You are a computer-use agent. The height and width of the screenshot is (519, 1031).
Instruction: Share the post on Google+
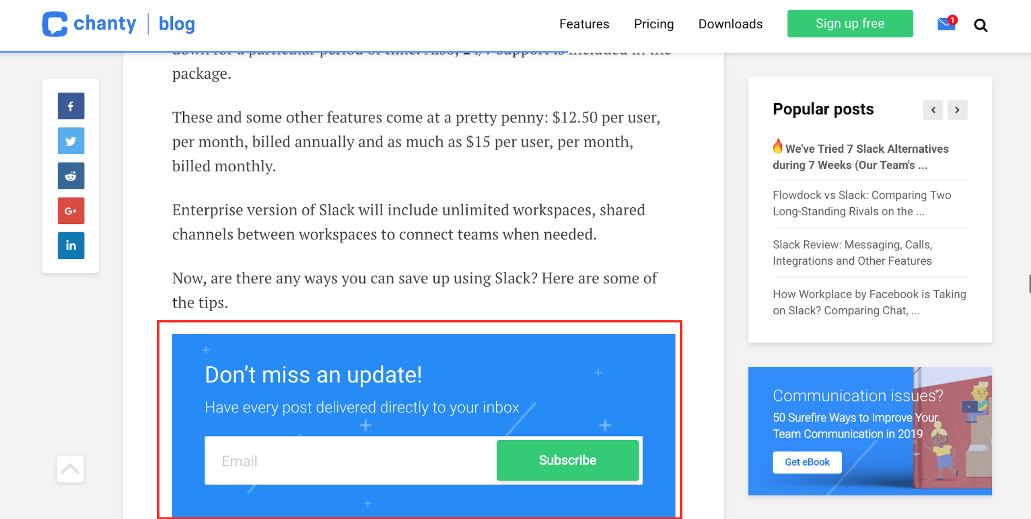point(71,210)
